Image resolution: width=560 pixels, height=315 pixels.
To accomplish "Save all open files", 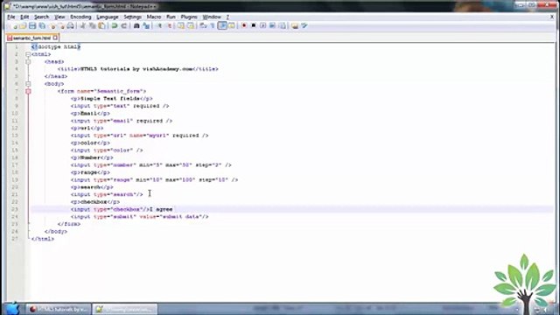I will coord(42,25).
